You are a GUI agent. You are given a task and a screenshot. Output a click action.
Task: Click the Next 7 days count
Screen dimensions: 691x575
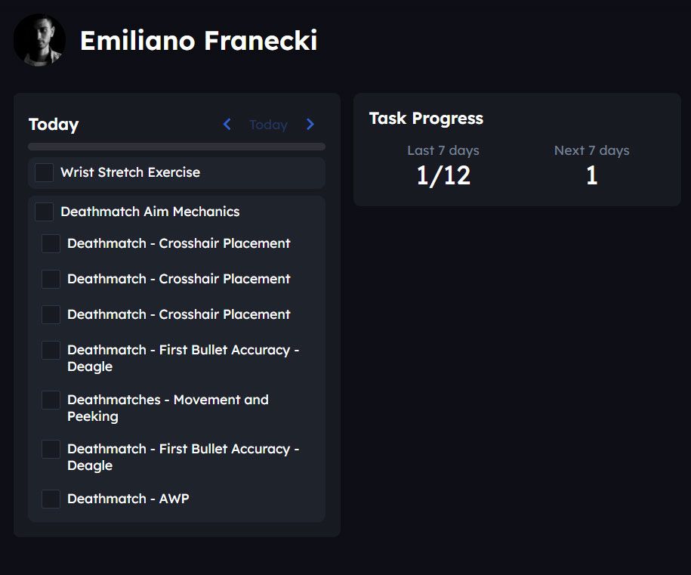(x=591, y=175)
